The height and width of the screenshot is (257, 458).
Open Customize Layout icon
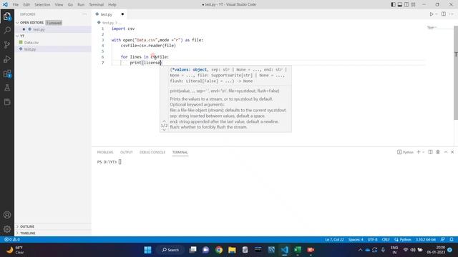coord(413,5)
